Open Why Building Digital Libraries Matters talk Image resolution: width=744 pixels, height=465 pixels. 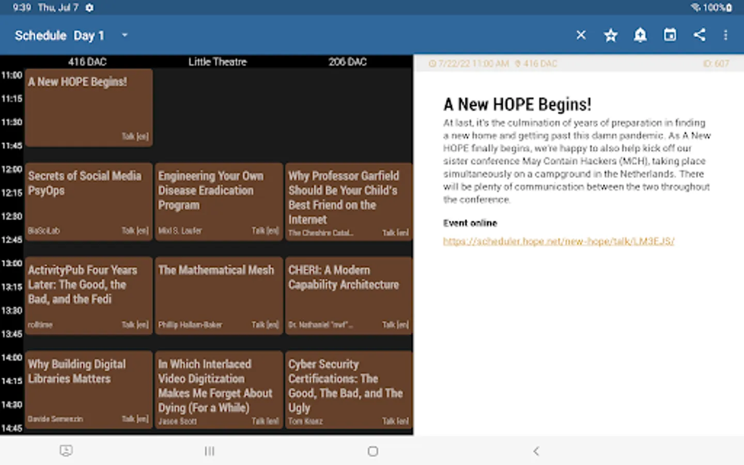coord(89,390)
